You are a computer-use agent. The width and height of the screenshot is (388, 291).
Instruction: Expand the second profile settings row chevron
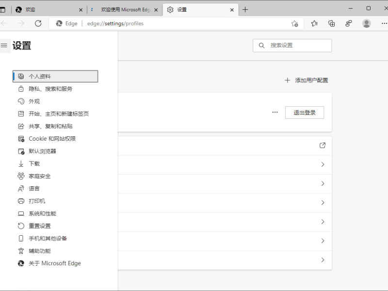pos(323,164)
